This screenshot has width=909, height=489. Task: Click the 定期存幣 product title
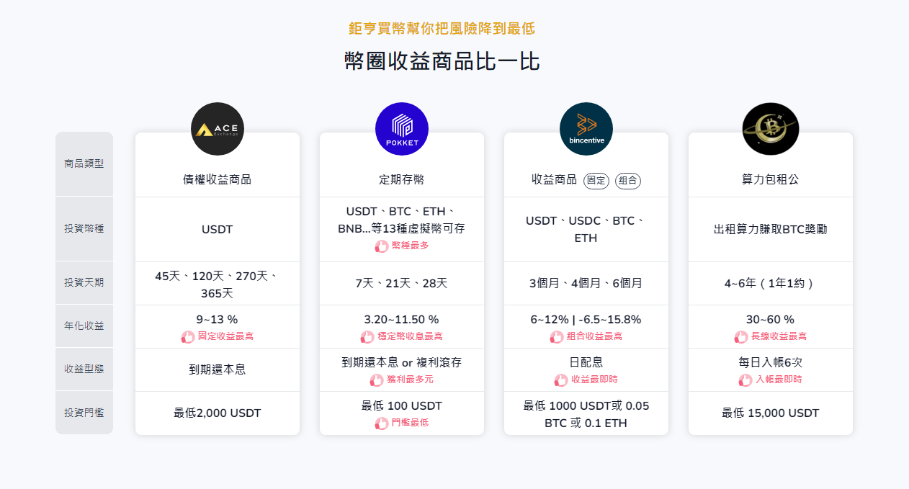401,179
